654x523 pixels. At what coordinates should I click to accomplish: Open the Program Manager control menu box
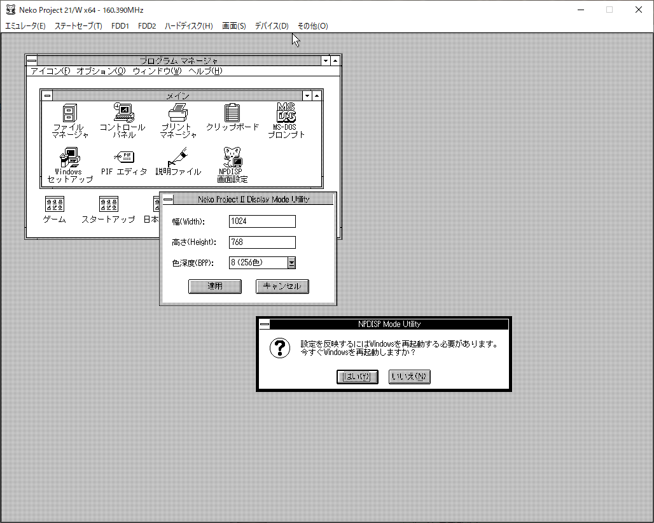[x=32, y=60]
